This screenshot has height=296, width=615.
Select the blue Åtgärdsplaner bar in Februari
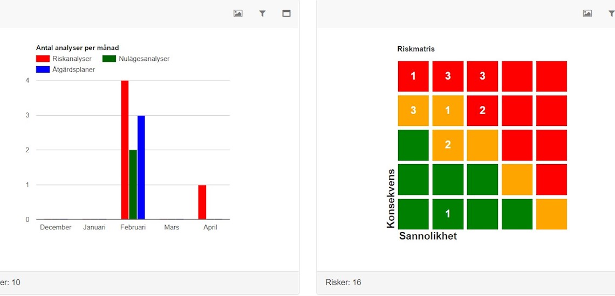click(x=141, y=167)
